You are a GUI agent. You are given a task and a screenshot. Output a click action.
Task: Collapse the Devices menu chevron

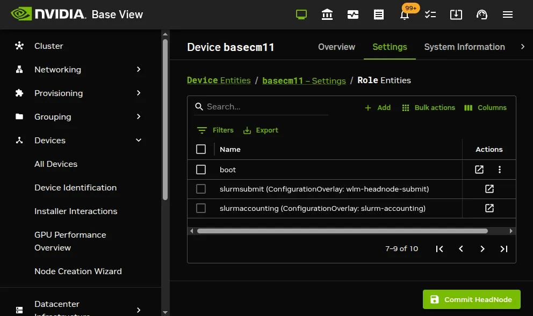pyautogui.click(x=138, y=140)
